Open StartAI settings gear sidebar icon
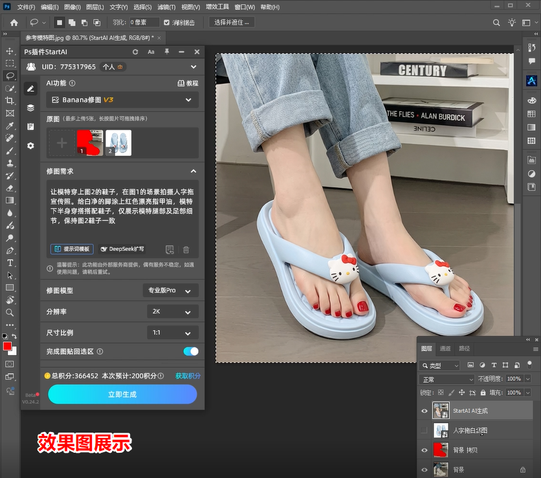Image resolution: width=541 pixels, height=478 pixels. coord(30,146)
